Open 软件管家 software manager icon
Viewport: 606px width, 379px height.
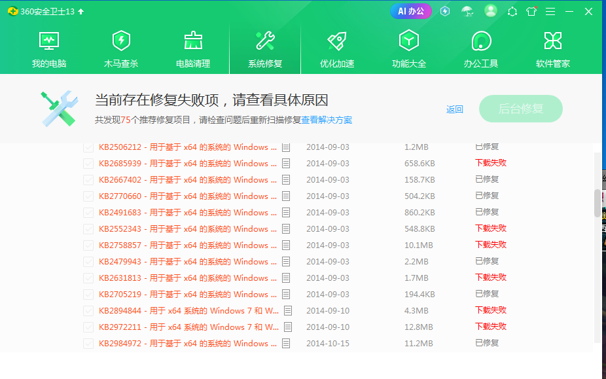click(x=553, y=41)
